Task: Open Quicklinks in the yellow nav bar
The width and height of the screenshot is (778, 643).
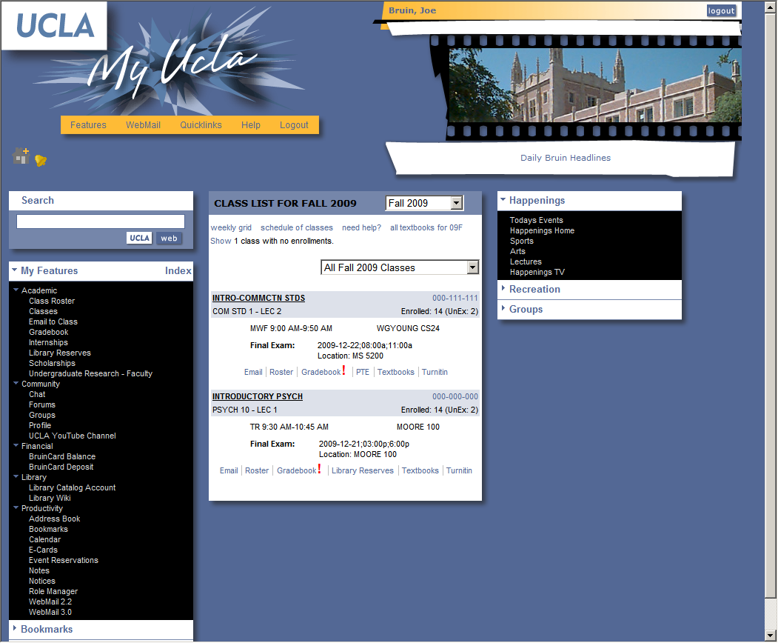Action: pyautogui.click(x=201, y=125)
